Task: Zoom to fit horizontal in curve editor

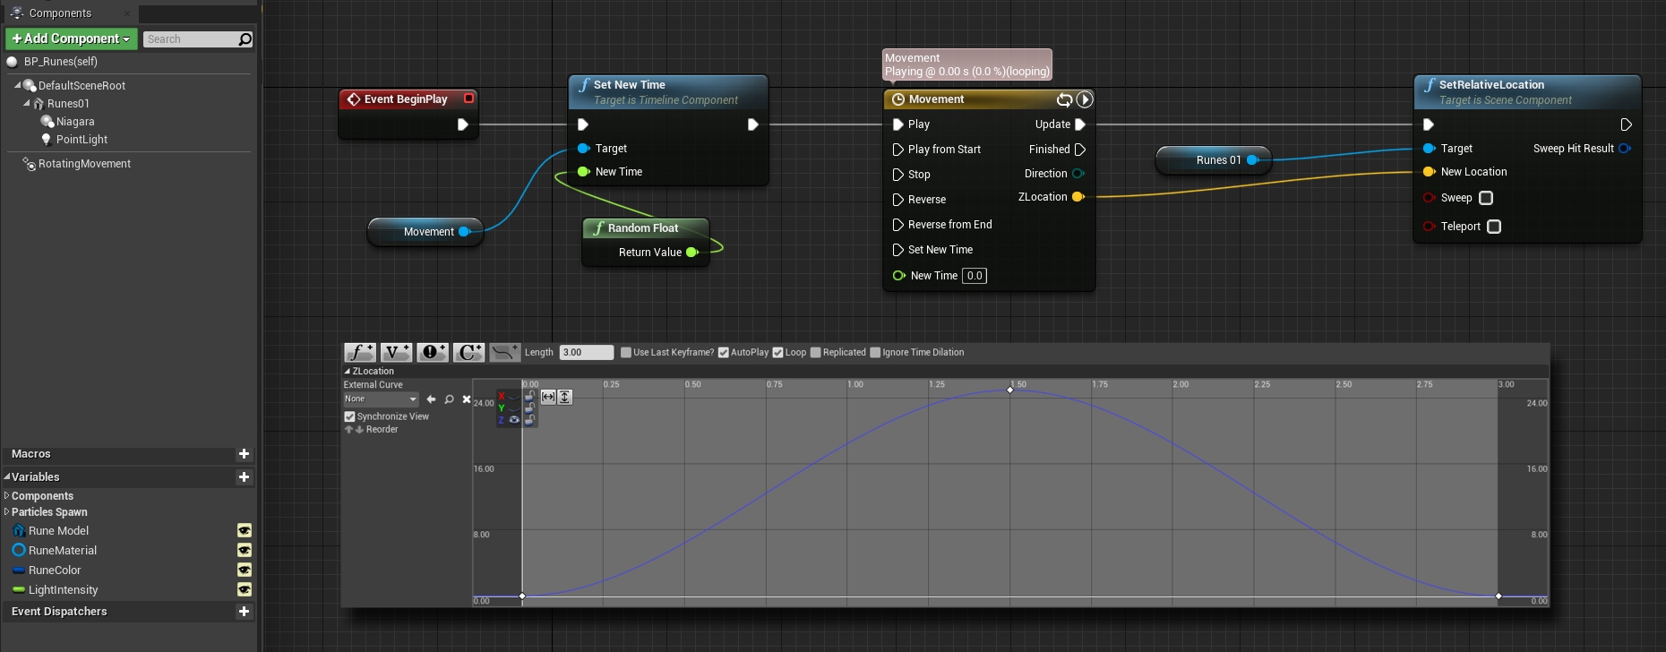Action: click(x=548, y=397)
